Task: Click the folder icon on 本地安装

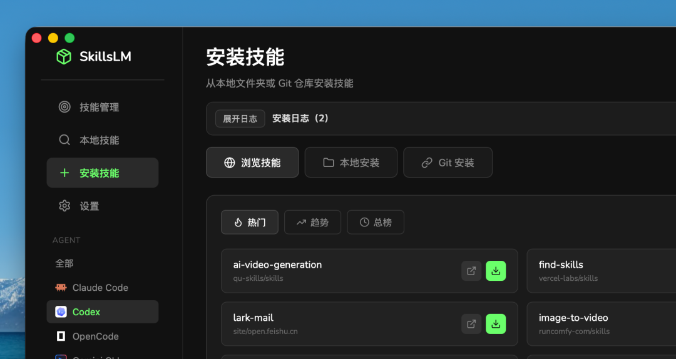Action: 329,163
